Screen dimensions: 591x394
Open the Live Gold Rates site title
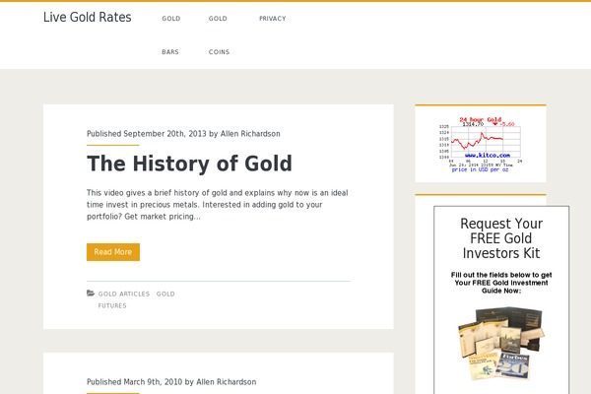click(x=87, y=18)
